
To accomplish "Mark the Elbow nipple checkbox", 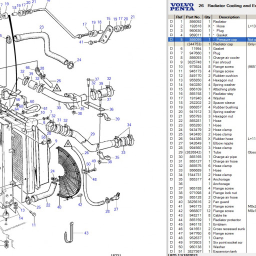I will click(171, 143).
